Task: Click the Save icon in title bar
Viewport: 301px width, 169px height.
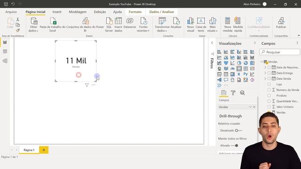Action: coord(6,4)
